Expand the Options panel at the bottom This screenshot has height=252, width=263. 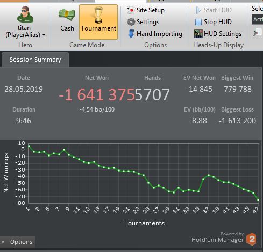tap(17, 242)
